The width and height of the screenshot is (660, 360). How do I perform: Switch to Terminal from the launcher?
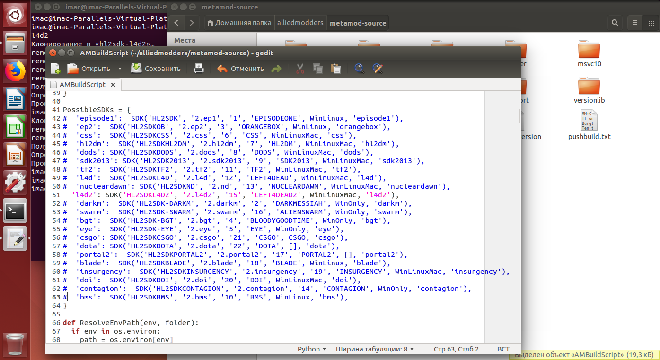pos(15,211)
